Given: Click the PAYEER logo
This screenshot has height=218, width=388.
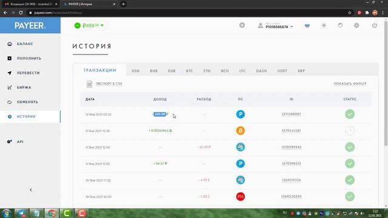Looking at the screenshot, I should (x=30, y=25).
